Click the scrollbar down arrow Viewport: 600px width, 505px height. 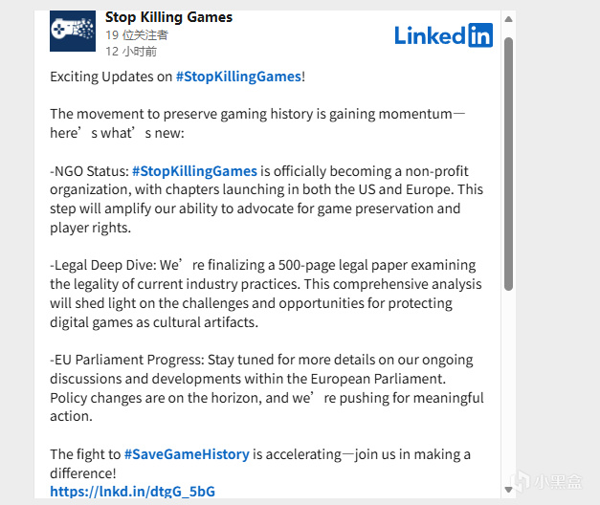[x=509, y=492]
